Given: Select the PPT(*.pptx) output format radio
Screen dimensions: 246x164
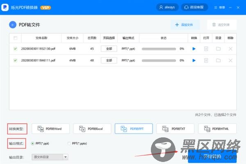Looking at the screenshot, I should 69,143.
